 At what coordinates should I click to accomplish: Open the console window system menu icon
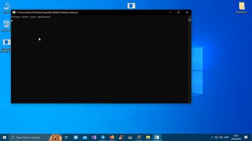(14, 12)
